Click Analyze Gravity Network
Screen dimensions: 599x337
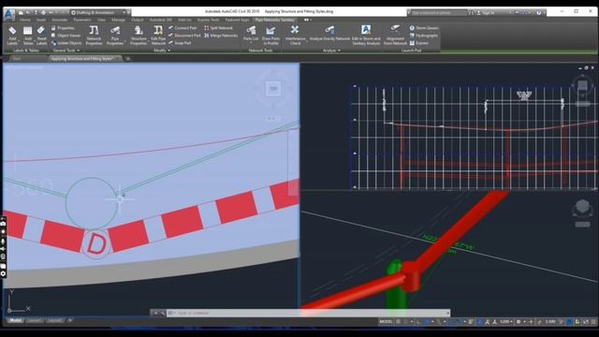click(x=329, y=34)
